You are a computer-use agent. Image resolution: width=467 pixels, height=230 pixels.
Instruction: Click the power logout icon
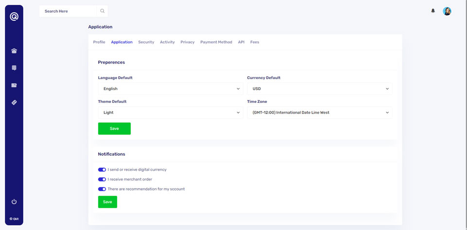point(14,201)
